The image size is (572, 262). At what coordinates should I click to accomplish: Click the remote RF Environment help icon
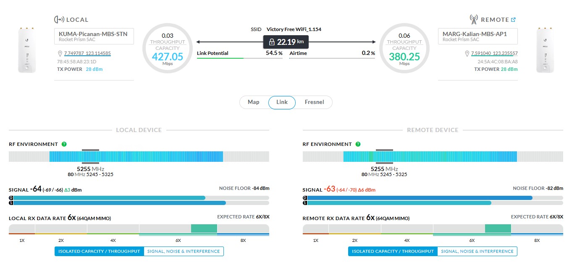pyautogui.click(x=358, y=144)
